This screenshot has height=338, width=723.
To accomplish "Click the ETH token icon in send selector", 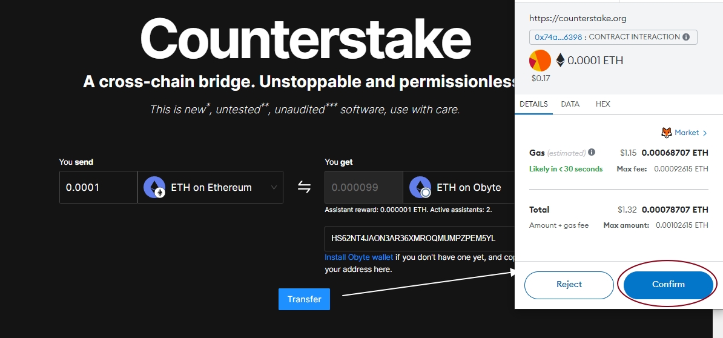I will click(154, 187).
